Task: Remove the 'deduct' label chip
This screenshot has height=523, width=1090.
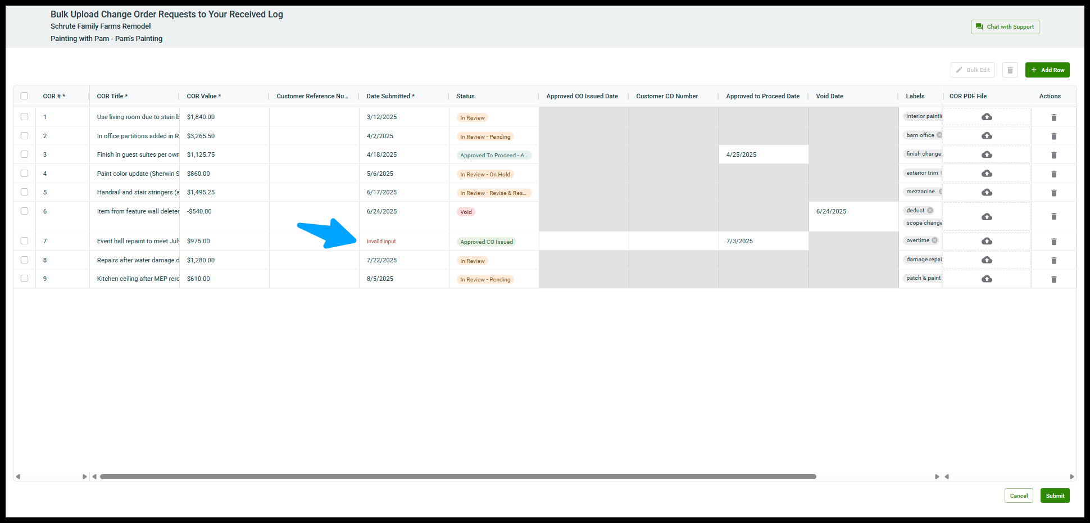Action: [930, 211]
